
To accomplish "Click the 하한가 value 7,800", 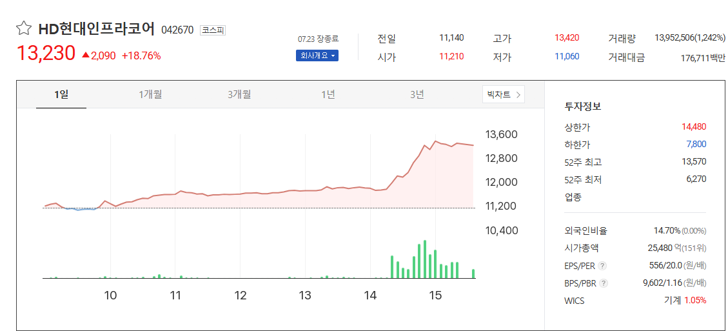I will pyautogui.click(x=696, y=144).
